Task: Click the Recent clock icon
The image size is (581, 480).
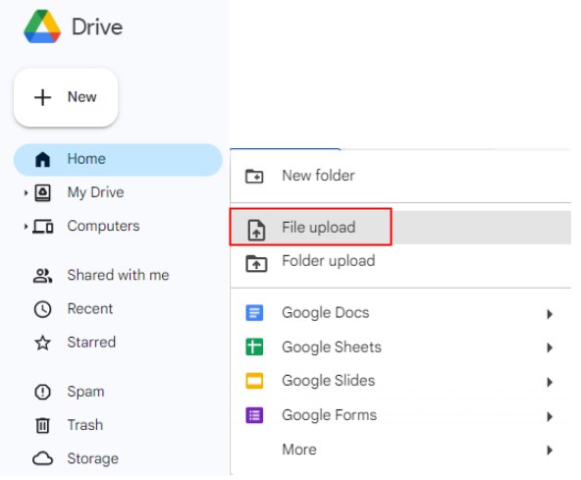Action: click(42, 309)
